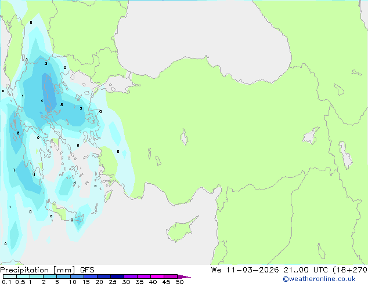Screen dimensions: 368x284
Task: Click the 0.5–1 mm legend swatch
Action: (x=23, y=276)
